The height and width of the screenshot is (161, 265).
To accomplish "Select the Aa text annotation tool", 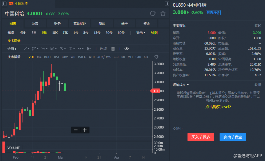I will click(79, 49).
